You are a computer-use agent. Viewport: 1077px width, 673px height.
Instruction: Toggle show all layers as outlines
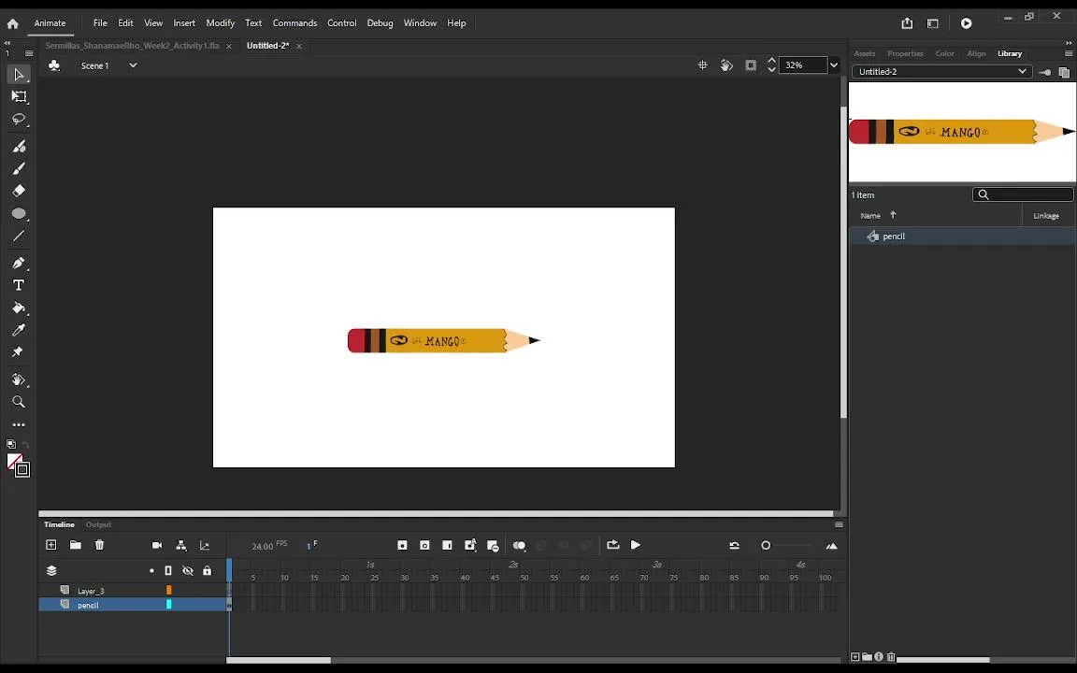(x=167, y=571)
